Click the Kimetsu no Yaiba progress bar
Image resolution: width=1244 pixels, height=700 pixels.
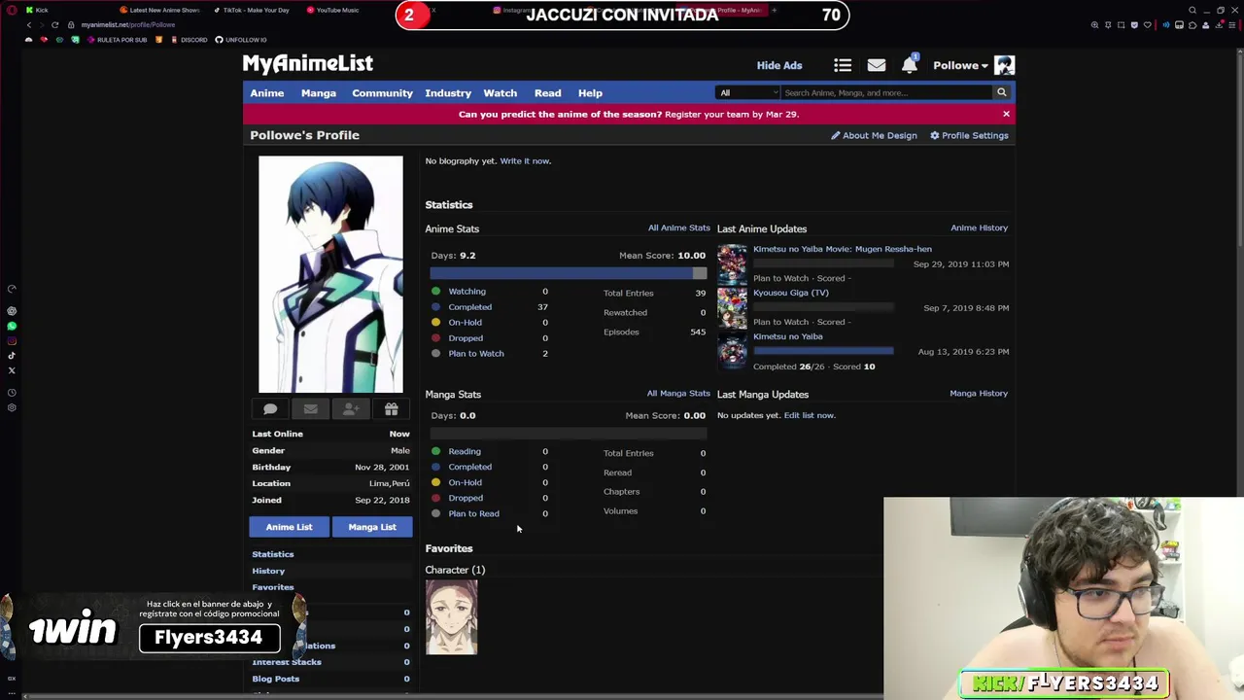(823, 351)
